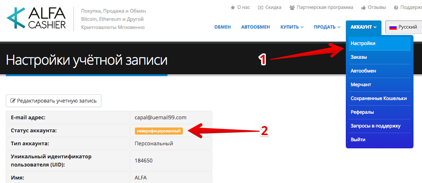This screenshot has width=422, height=183.
Task: Open the Скидка link
Action: 273,7
